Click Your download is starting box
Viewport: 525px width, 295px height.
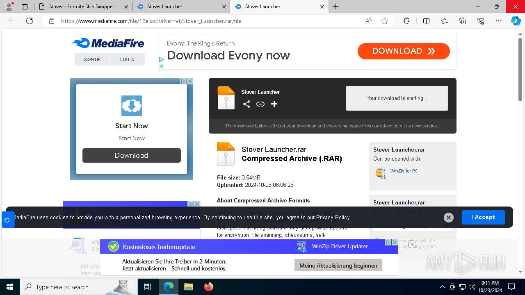tap(397, 98)
